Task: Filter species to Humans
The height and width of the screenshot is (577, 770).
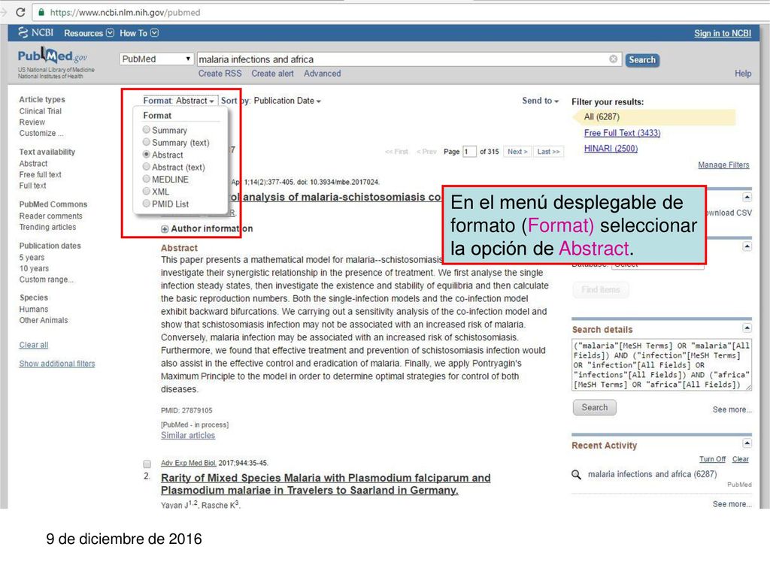Action: coord(33,310)
